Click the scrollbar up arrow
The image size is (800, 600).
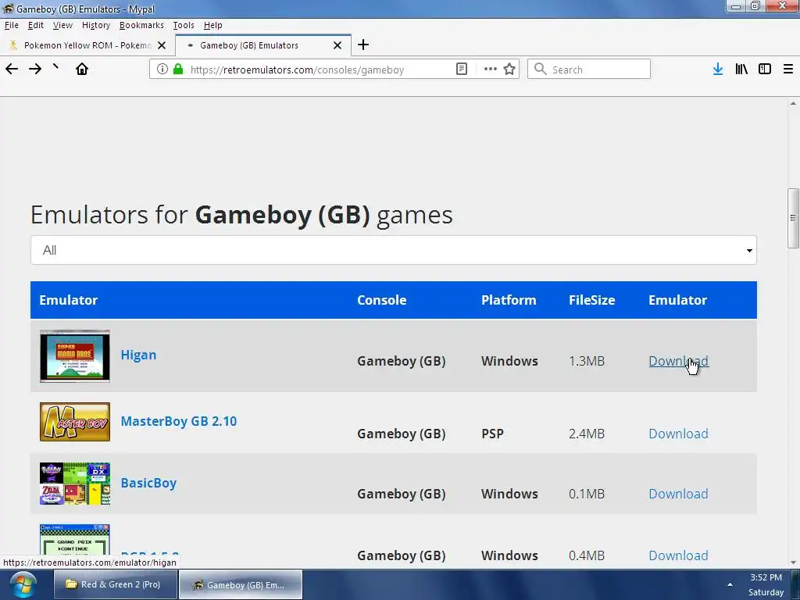click(x=793, y=103)
